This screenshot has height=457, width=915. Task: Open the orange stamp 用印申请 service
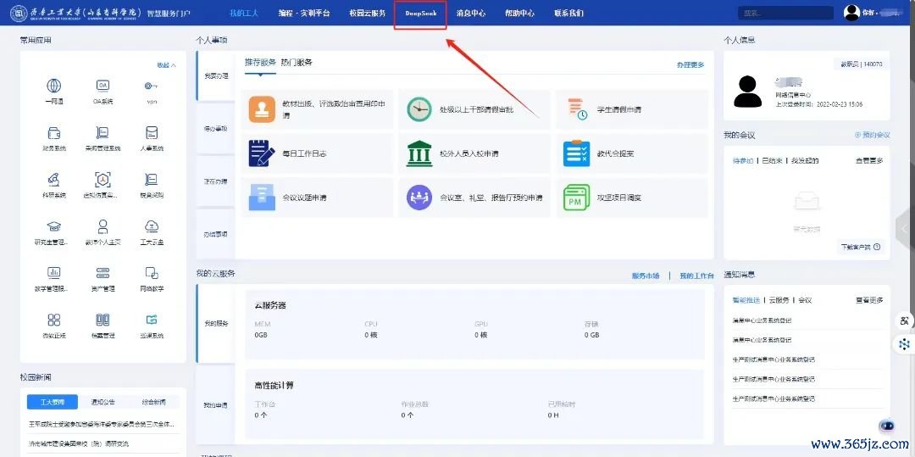(x=317, y=109)
